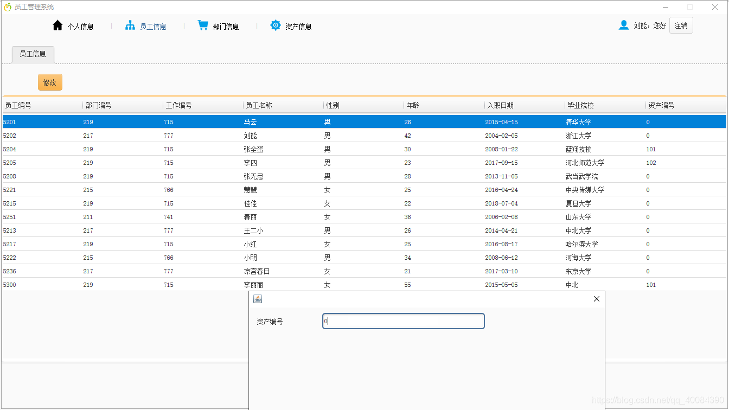Click the home icon for 个人信息
Image resolution: width=729 pixels, height=410 pixels.
pyautogui.click(x=57, y=25)
